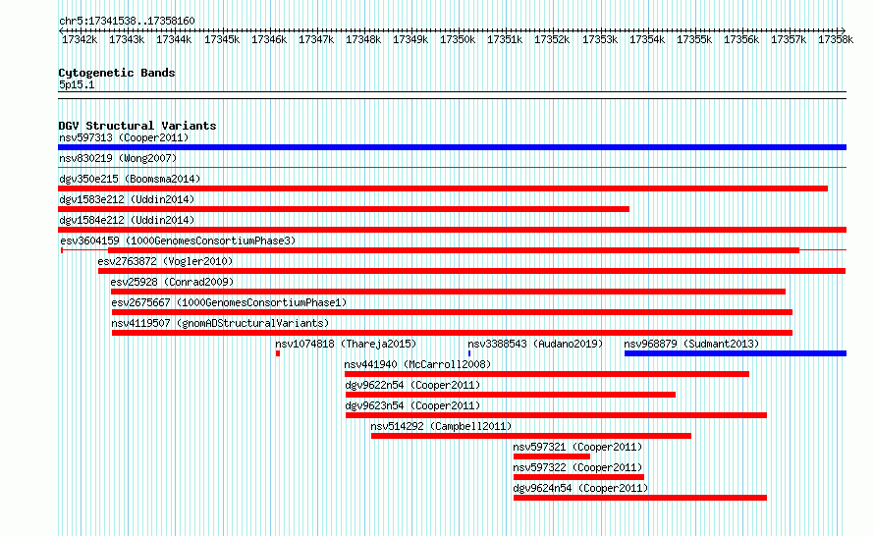This screenshot has height=536, width=874.
Task: Select the blue nsv968879 (Sudmant2013) bar
Action: [736, 353]
